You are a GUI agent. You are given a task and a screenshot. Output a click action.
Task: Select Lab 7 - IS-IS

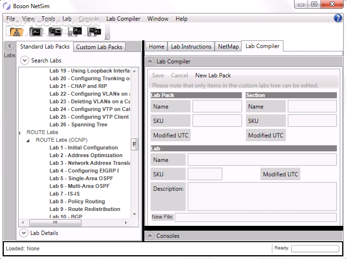tap(64, 194)
